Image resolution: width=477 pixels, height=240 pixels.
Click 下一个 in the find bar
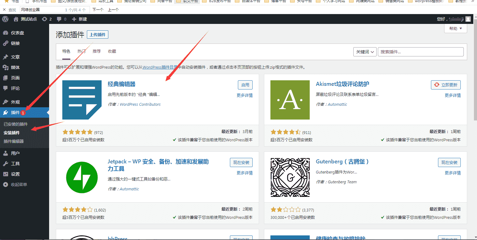coord(98,10)
